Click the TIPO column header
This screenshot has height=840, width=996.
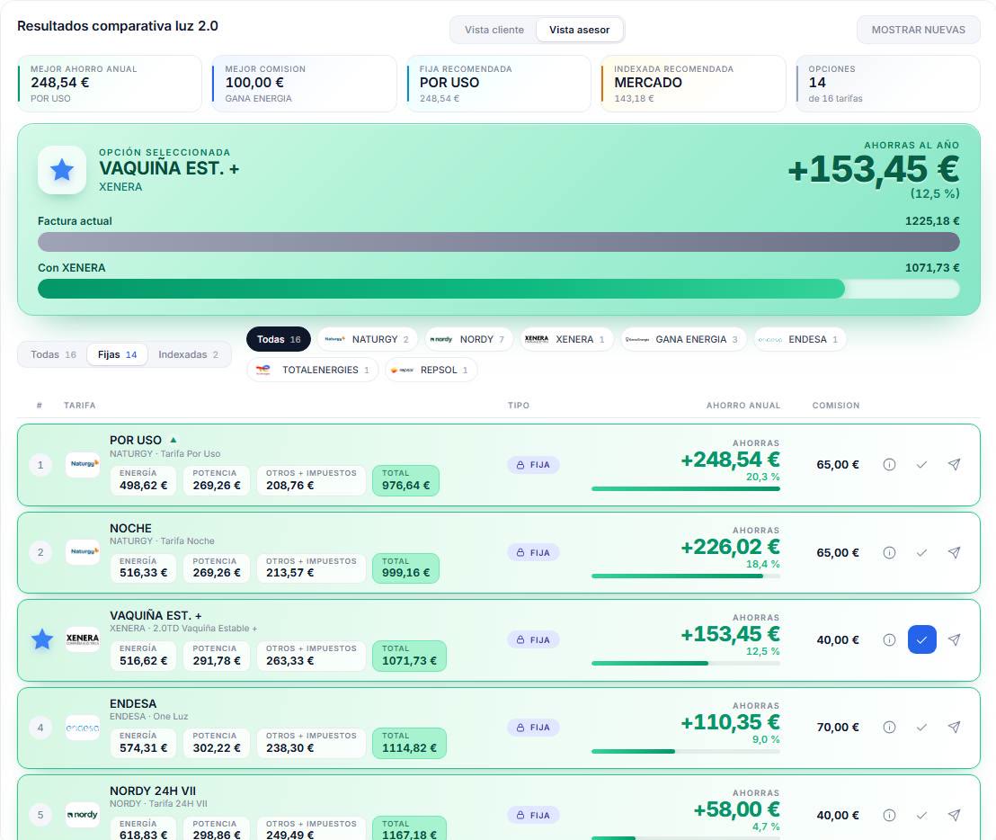[x=519, y=406]
